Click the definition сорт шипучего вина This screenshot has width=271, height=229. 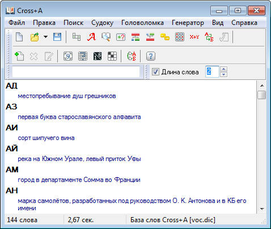(46, 138)
